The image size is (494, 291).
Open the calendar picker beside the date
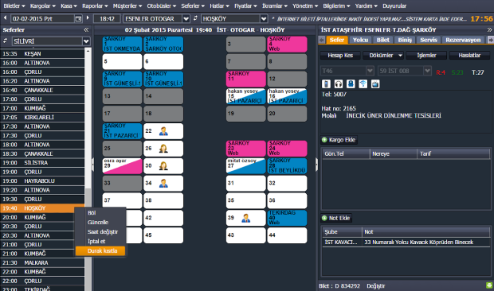[78, 19]
